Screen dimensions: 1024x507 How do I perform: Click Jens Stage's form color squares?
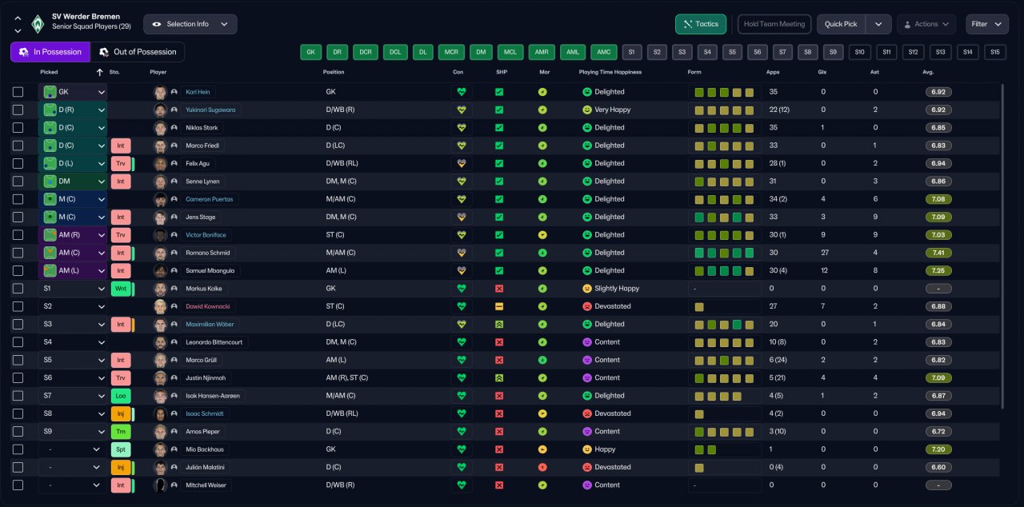pyautogui.click(x=724, y=217)
